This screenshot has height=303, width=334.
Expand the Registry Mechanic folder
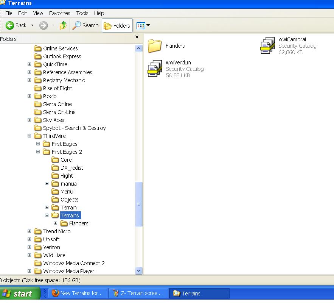click(x=30, y=80)
